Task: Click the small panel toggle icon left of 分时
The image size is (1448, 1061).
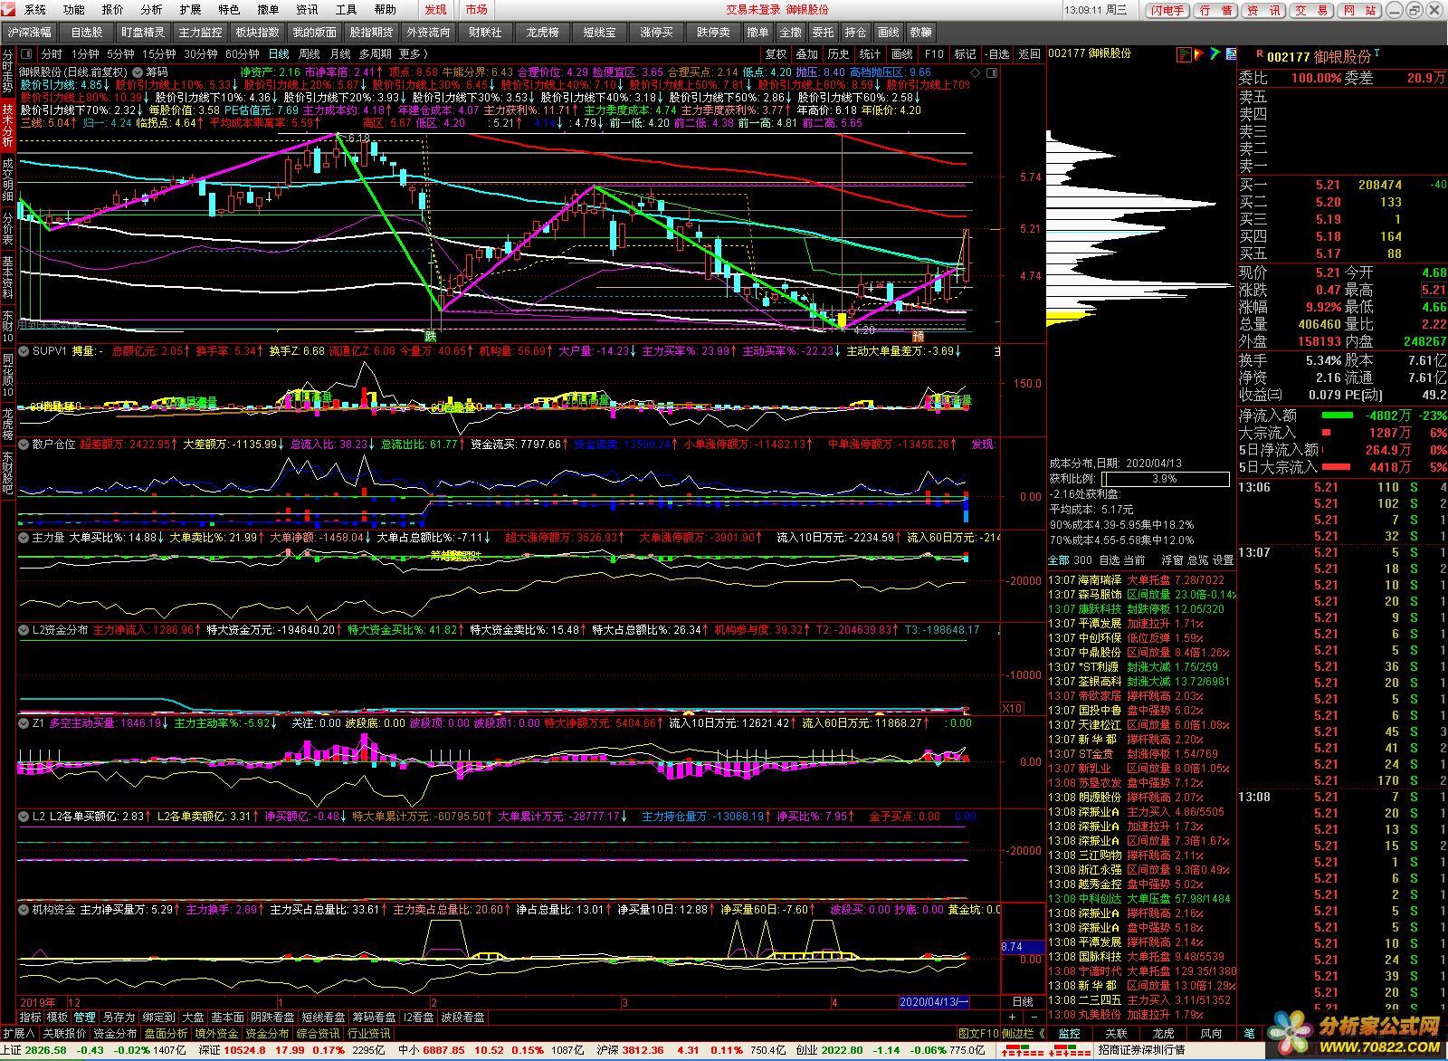Action: point(26,54)
